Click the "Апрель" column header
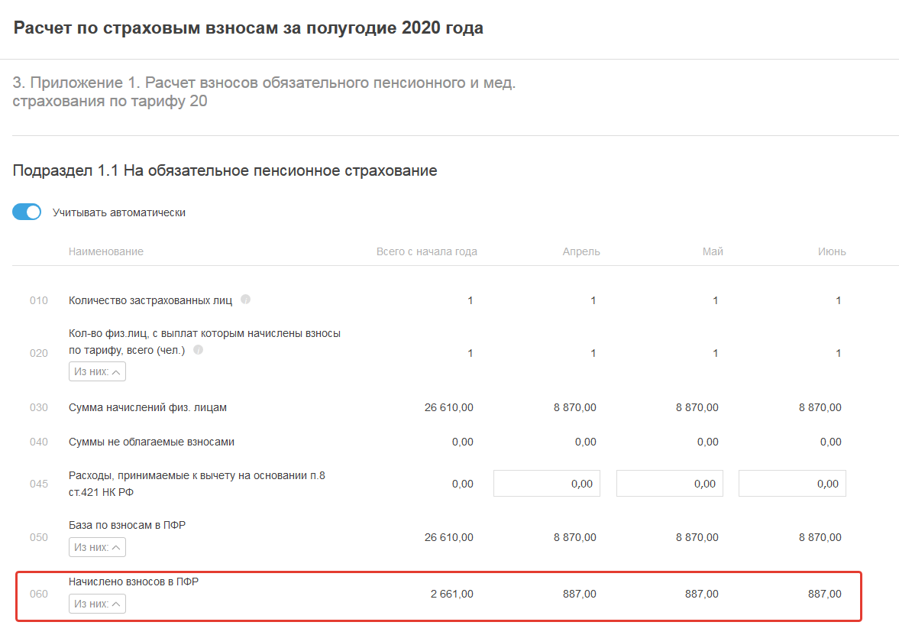The height and width of the screenshot is (635, 899). [x=581, y=251]
